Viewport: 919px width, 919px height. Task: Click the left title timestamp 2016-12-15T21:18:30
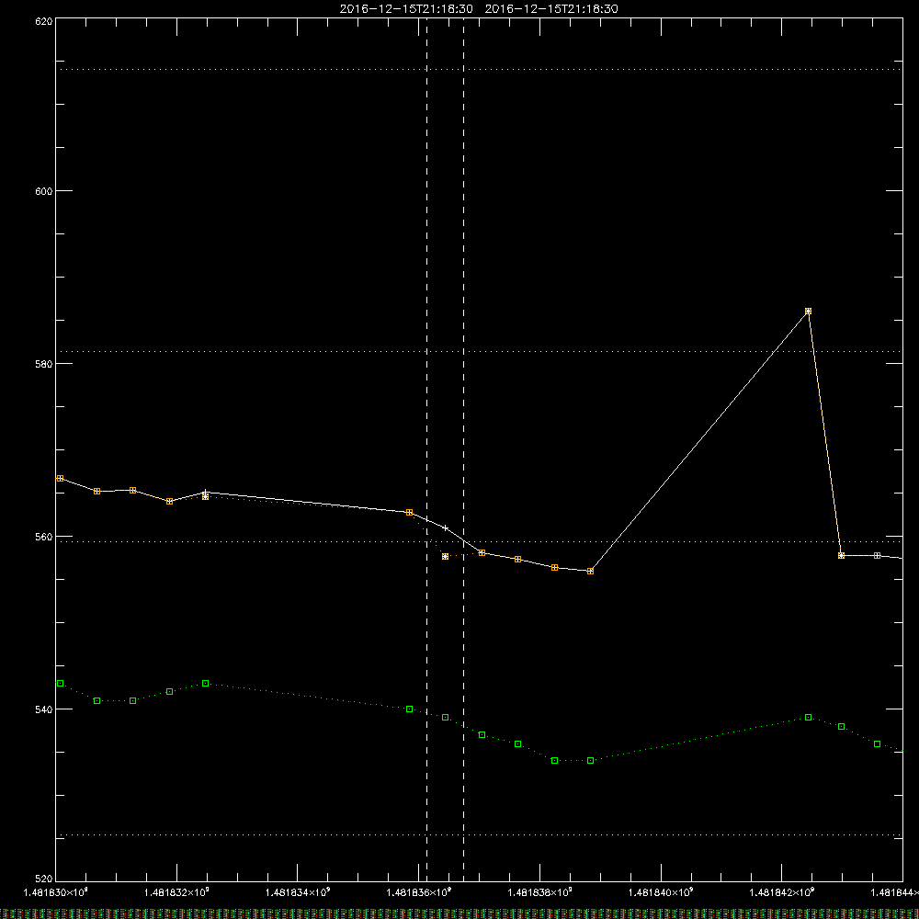point(406,9)
